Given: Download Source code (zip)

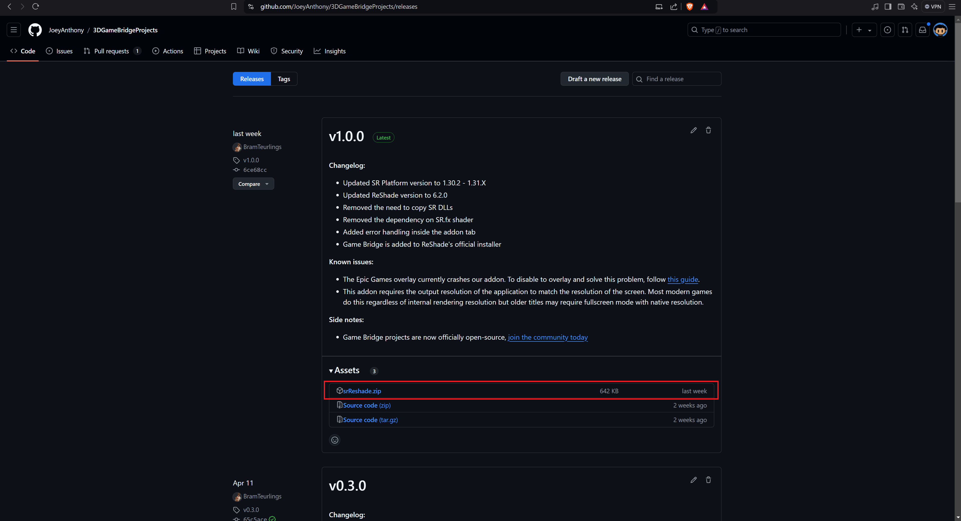Looking at the screenshot, I should [367, 405].
